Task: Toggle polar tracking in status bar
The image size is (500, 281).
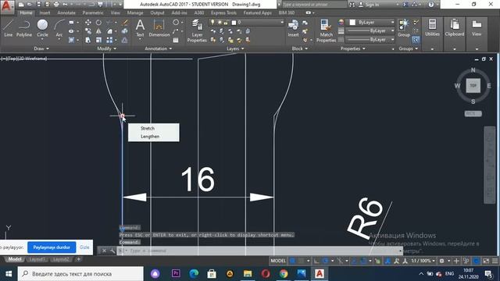Action: tap(326, 261)
